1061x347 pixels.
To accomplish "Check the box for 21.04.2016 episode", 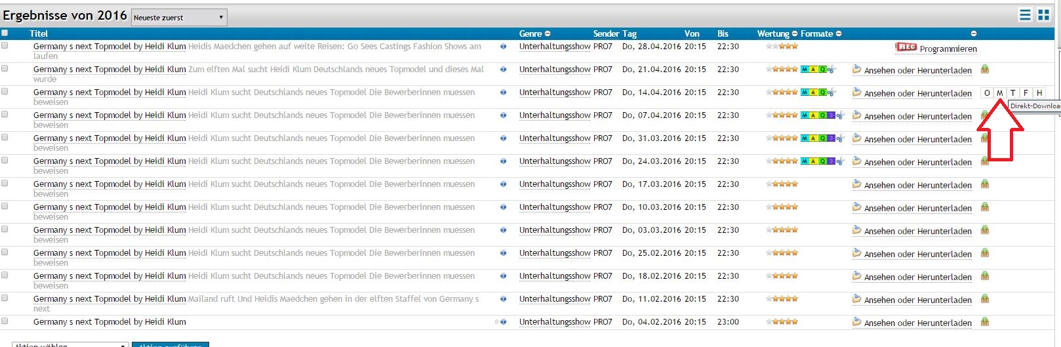I will (5, 68).
